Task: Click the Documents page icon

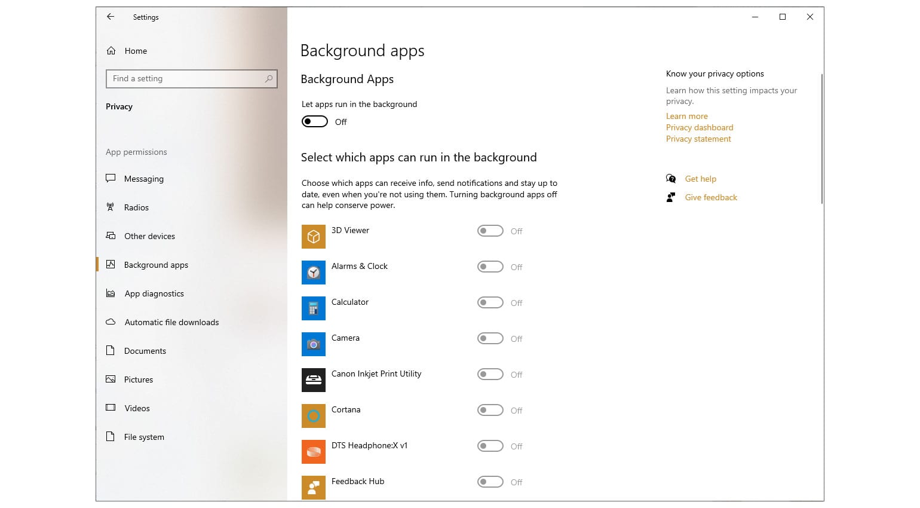Action: coord(111,350)
